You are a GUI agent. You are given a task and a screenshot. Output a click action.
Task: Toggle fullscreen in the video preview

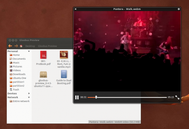[x=177, y=97]
